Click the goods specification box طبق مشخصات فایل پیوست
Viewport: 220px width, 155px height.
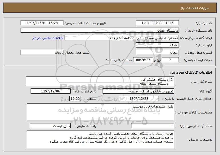(x=100, y=112)
